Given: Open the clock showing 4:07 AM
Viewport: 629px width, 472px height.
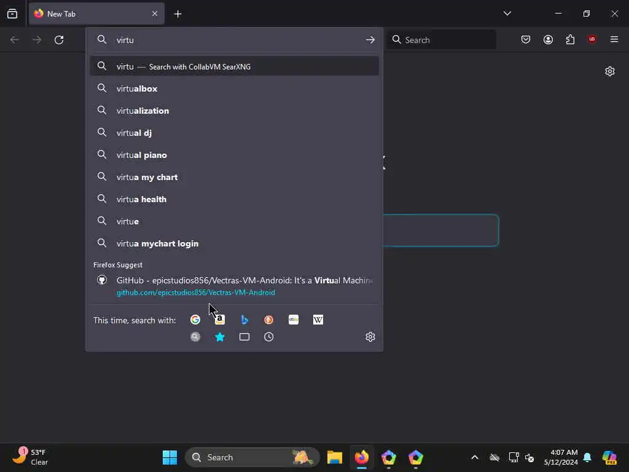Looking at the screenshot, I should click(x=560, y=457).
